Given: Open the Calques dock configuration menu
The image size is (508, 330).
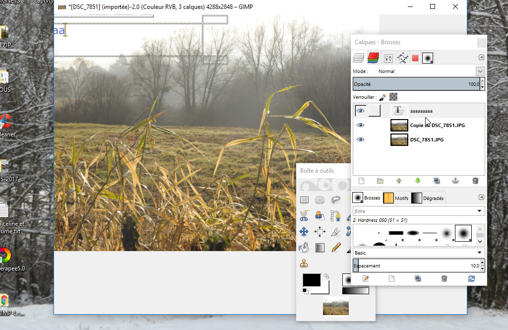Looking at the screenshot, I should coord(481,58).
